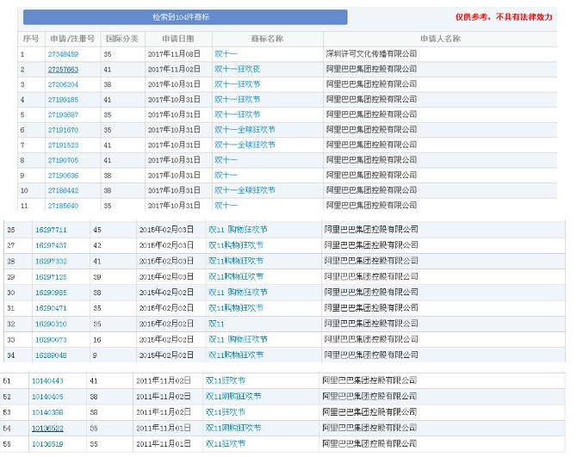
Task: Open registration number link in row 34
Action: point(51,355)
